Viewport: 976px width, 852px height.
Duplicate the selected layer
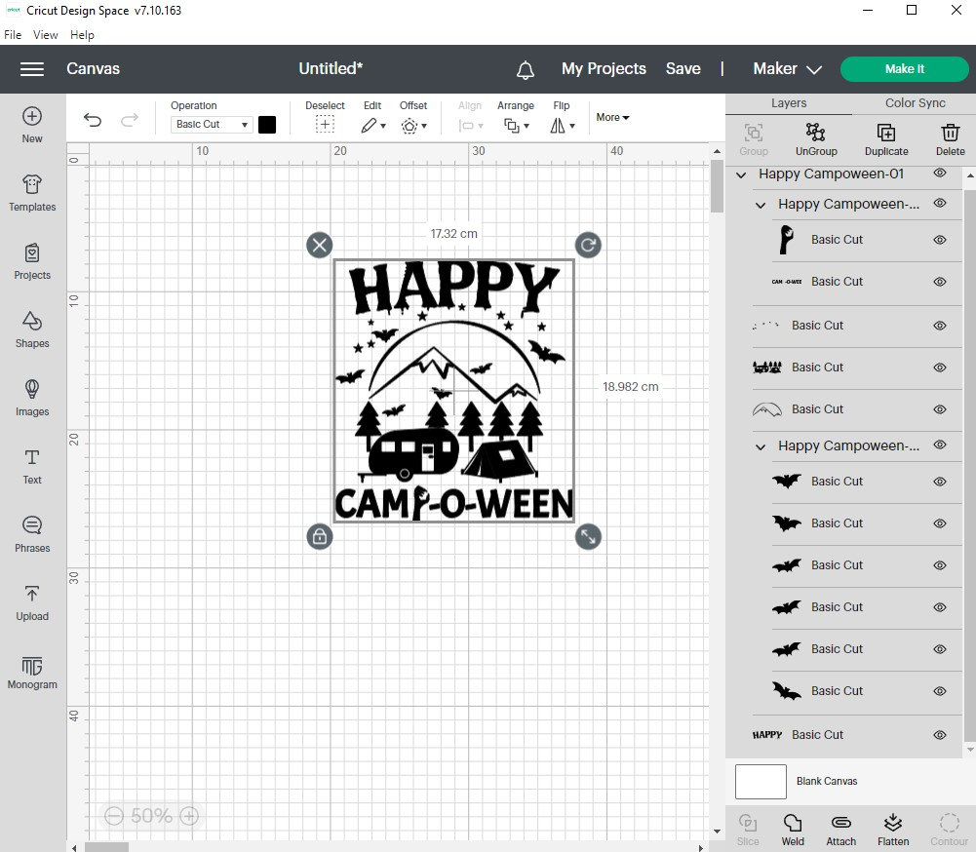[885, 138]
